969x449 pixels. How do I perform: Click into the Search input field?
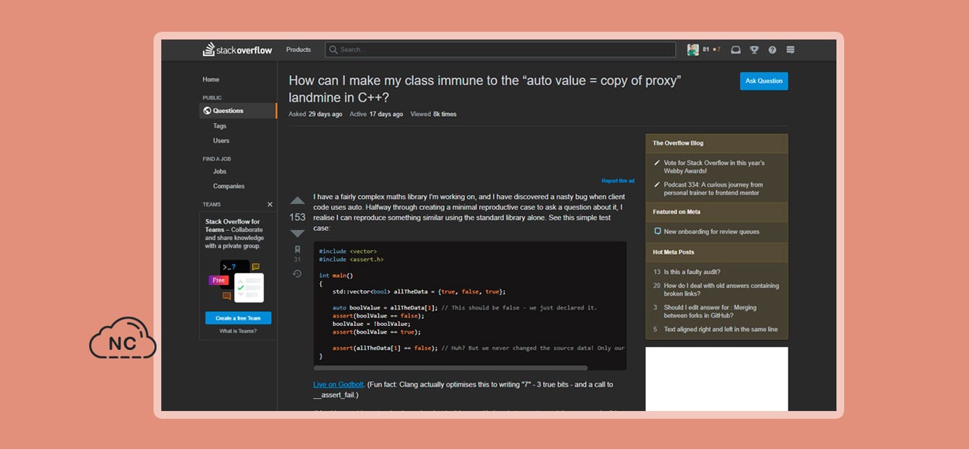coord(500,50)
